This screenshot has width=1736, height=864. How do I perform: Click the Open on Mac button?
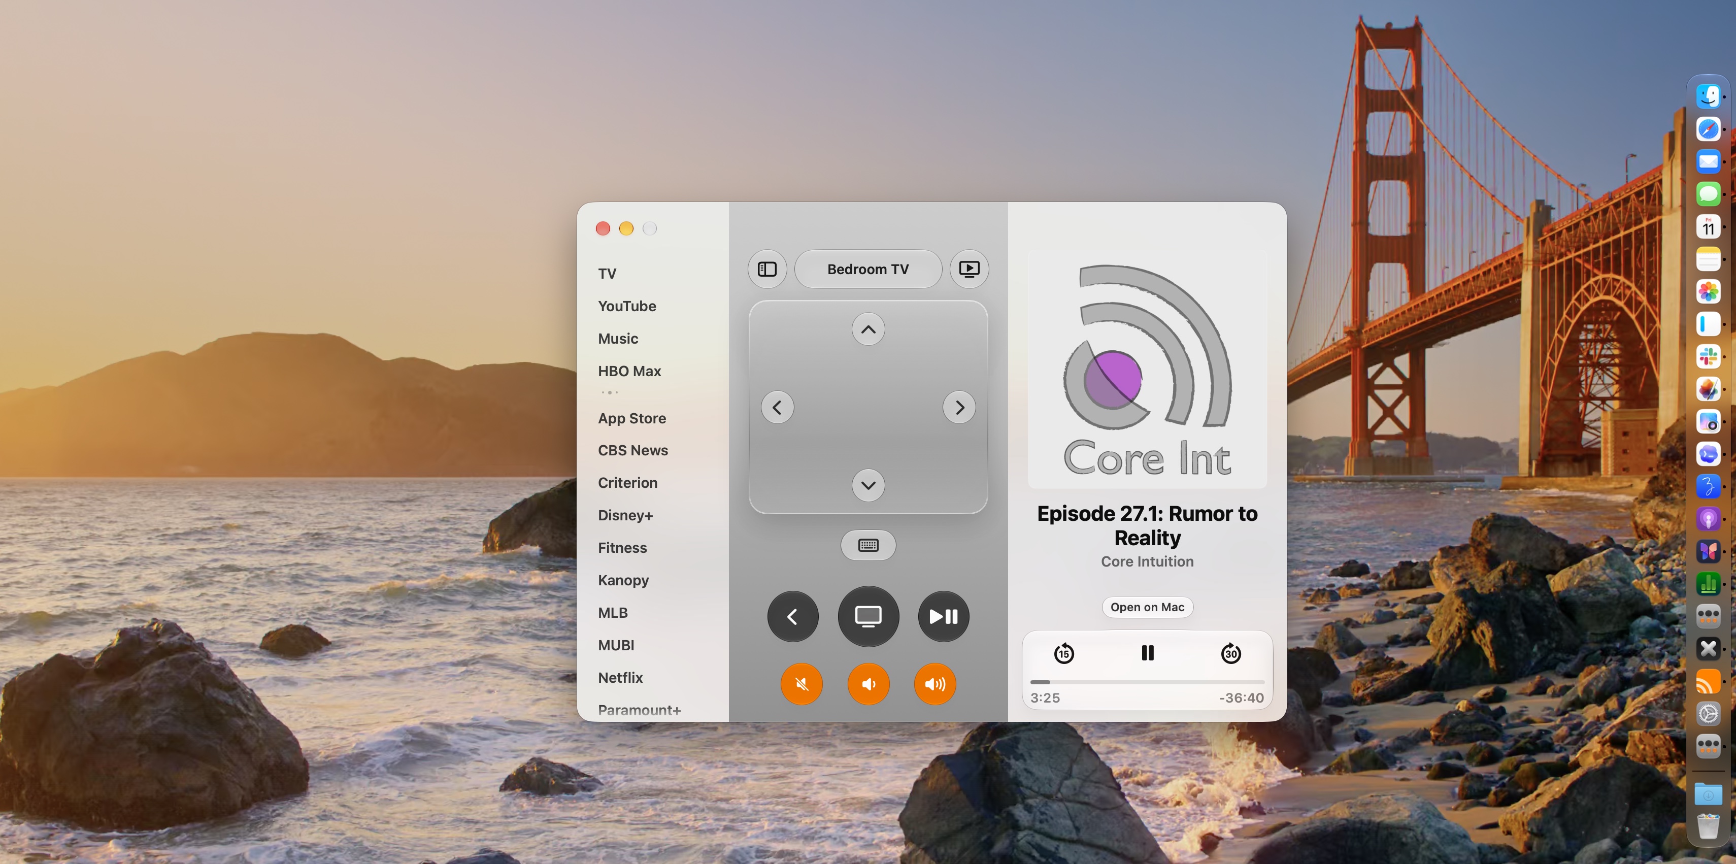click(x=1147, y=607)
